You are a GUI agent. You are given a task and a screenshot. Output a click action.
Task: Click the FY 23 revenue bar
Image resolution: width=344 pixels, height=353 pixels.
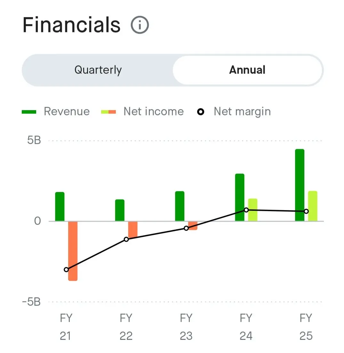click(180, 206)
